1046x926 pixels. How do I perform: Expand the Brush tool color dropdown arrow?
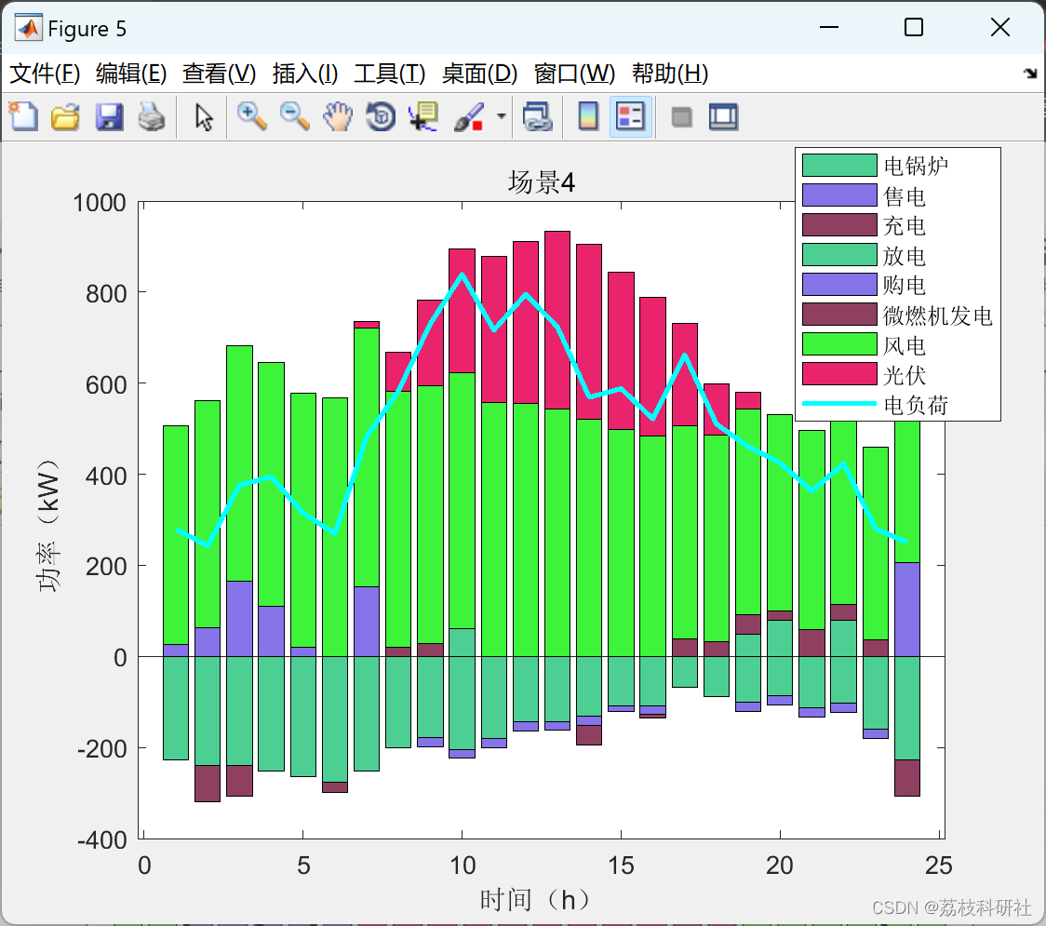502,116
